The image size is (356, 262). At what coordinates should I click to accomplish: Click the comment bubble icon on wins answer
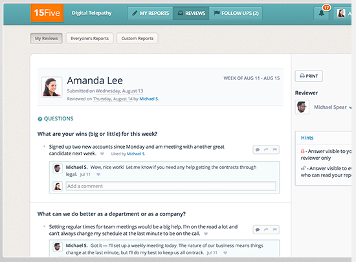258,149
